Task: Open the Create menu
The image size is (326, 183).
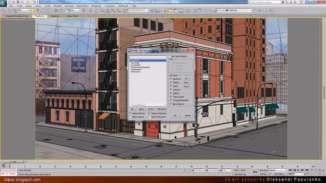Action: click(x=47, y=6)
